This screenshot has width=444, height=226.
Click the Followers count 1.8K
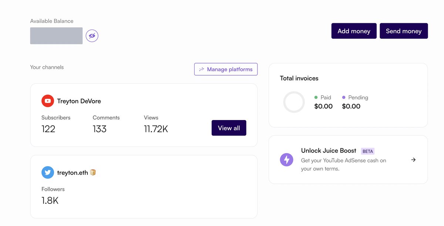click(50, 201)
